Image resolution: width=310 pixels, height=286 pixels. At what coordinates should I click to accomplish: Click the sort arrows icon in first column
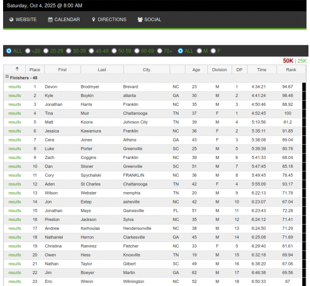[17, 69]
